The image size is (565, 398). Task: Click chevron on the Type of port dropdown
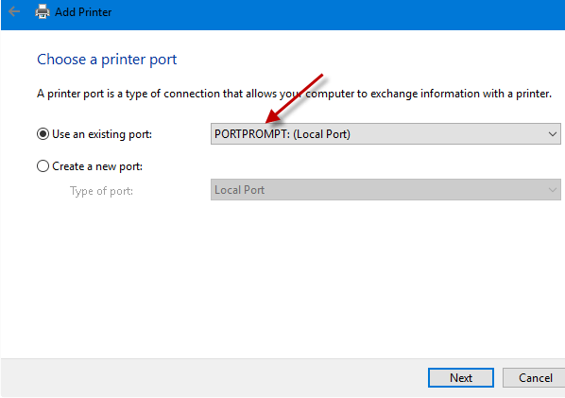click(553, 190)
